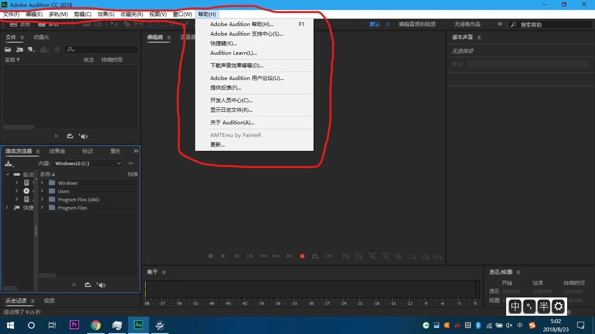Open the 视频 tab
Image resolution: width=595 pixels, height=334 pixels.
(x=49, y=301)
